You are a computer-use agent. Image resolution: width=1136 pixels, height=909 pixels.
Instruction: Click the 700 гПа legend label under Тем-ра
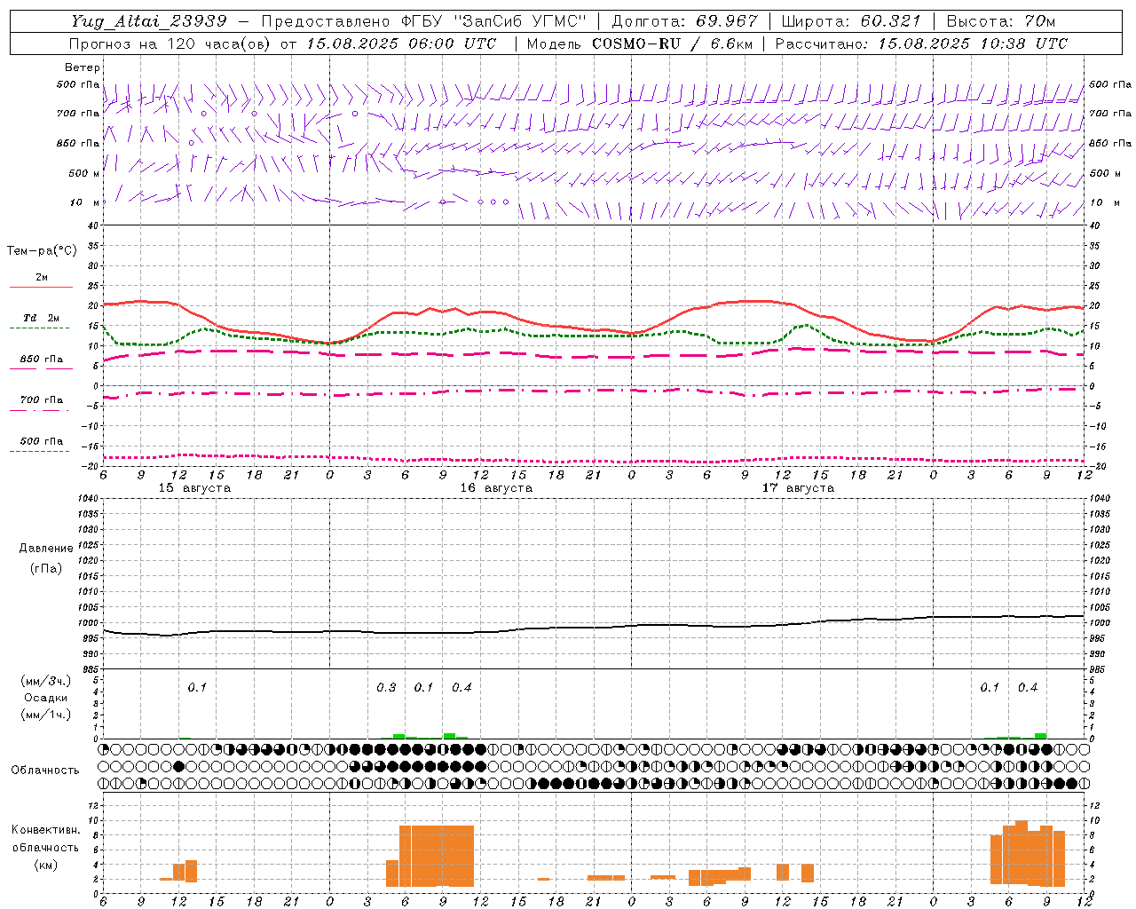[x=42, y=400]
